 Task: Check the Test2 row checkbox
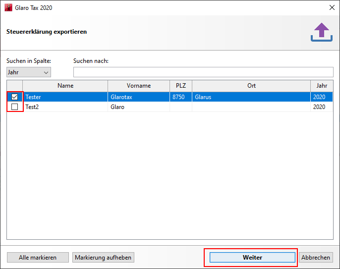point(14,107)
